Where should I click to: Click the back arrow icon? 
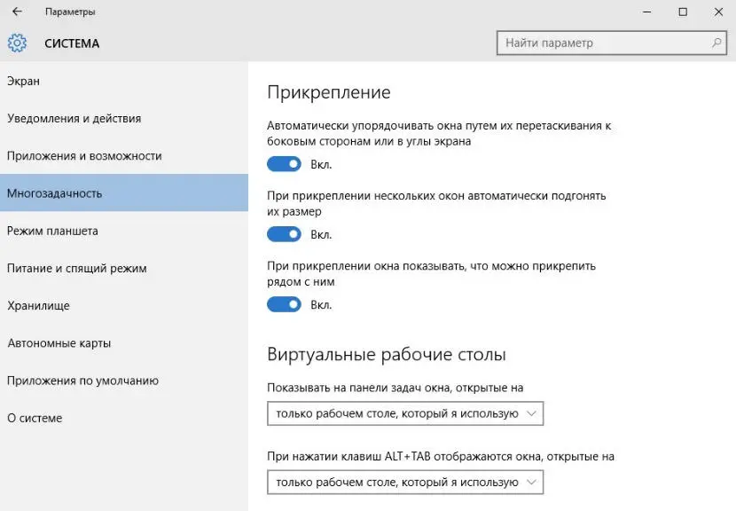coord(17,12)
